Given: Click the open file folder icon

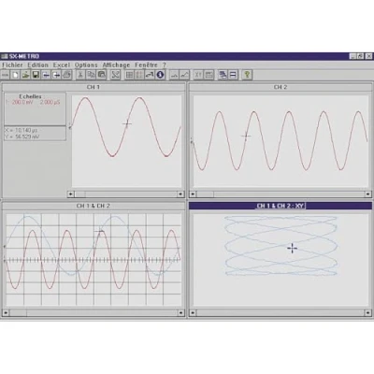Looking at the screenshot, I should 26,75.
